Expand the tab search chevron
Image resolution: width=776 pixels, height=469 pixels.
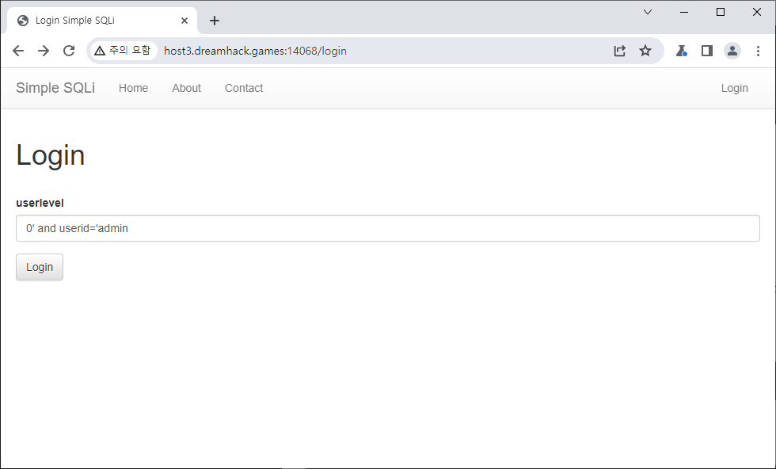(x=648, y=12)
